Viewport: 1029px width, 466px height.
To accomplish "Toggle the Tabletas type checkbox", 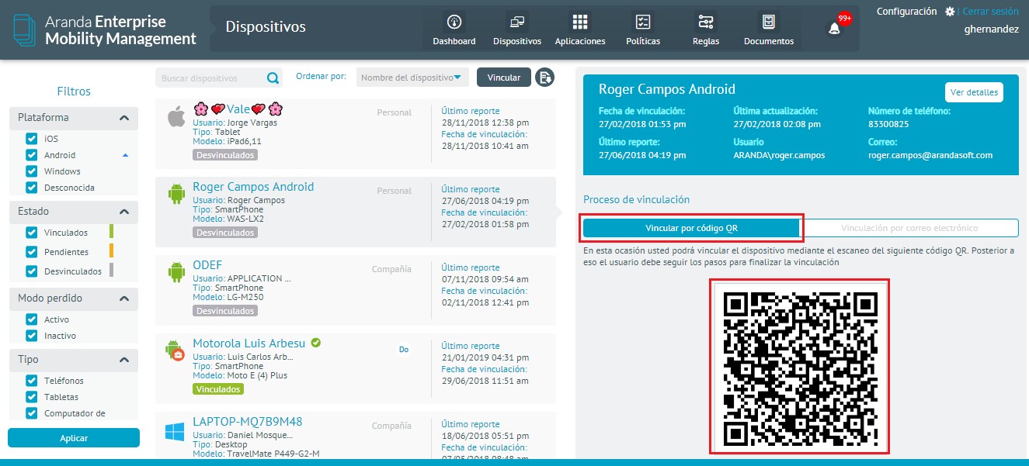I will coord(32,397).
